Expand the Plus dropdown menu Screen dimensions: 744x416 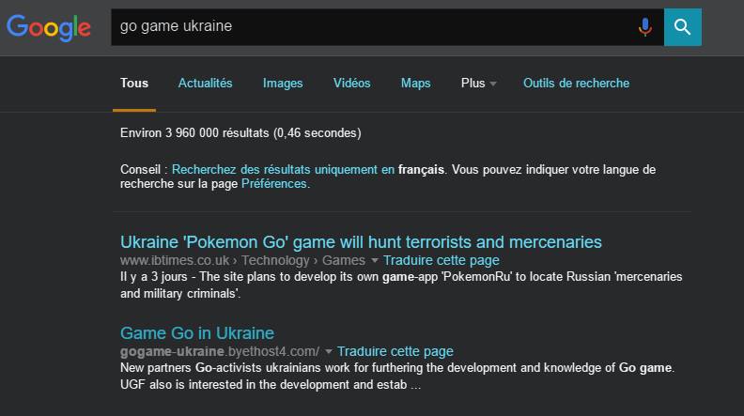tap(478, 84)
